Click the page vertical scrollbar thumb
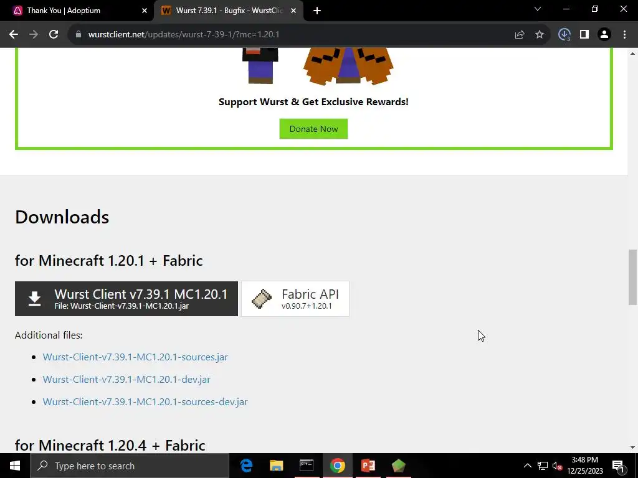Image resolution: width=638 pixels, height=478 pixels. (x=632, y=277)
